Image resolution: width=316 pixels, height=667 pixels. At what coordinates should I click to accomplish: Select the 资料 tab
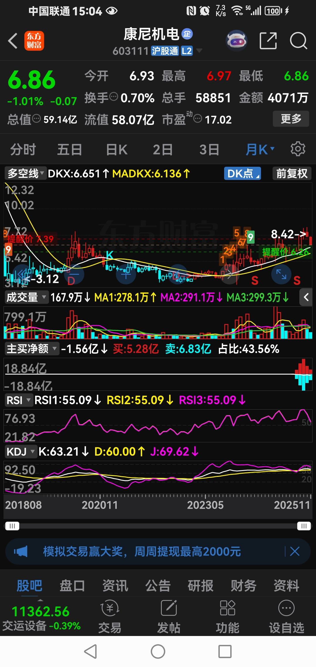(286, 586)
